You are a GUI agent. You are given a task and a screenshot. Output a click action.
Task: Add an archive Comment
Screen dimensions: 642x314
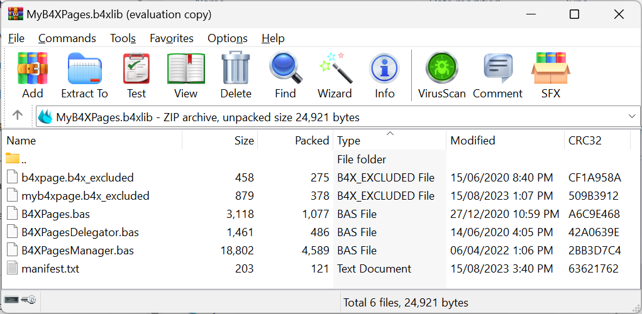pos(497,75)
